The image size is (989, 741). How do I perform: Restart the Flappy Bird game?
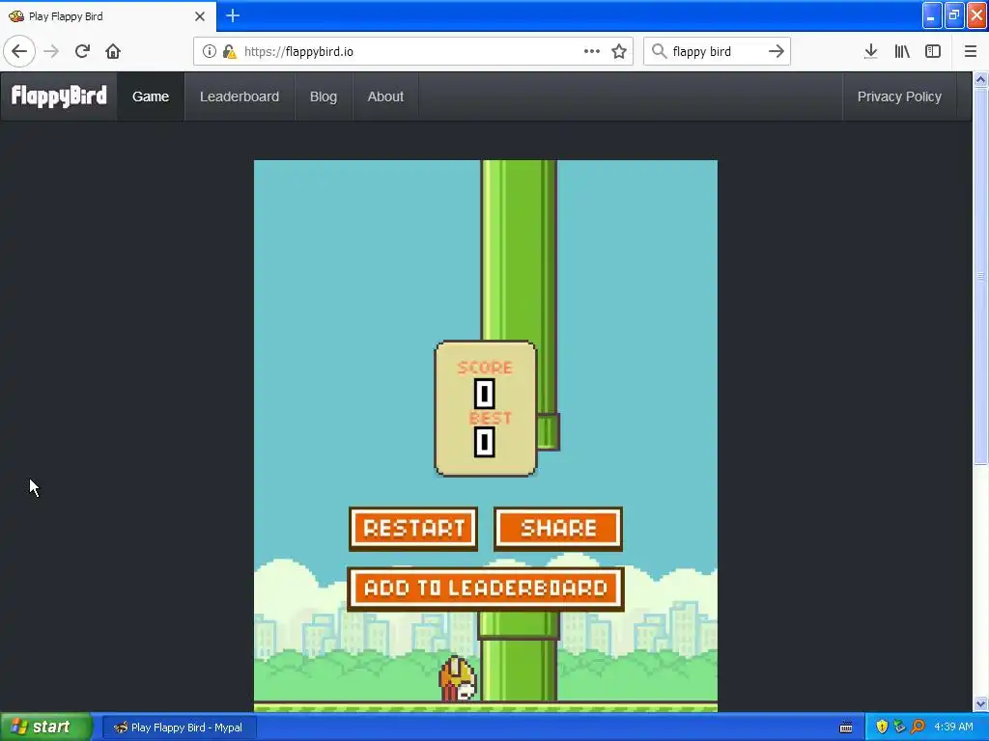tap(413, 528)
